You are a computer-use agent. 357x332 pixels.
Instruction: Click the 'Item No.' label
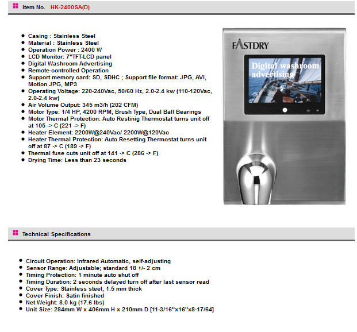coord(34,7)
